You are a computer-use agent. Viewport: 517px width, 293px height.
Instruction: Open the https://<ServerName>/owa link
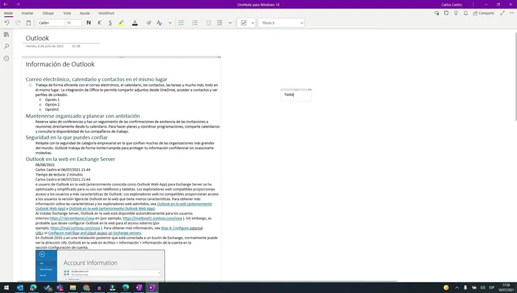click(x=72, y=218)
